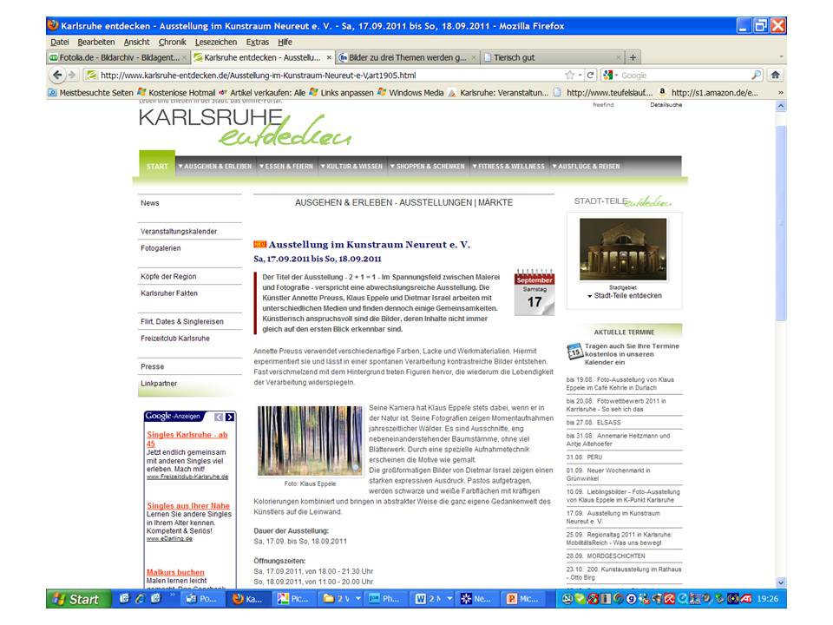Click the Windows Start button
Viewport: 833px width, 625px height.
[x=77, y=599]
